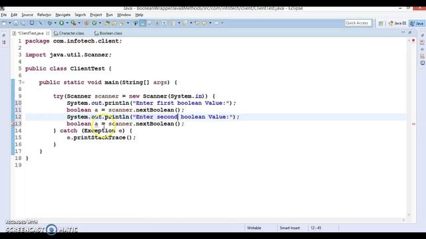
Task: Click the Save All toolbar icon
Action: click(23, 23)
